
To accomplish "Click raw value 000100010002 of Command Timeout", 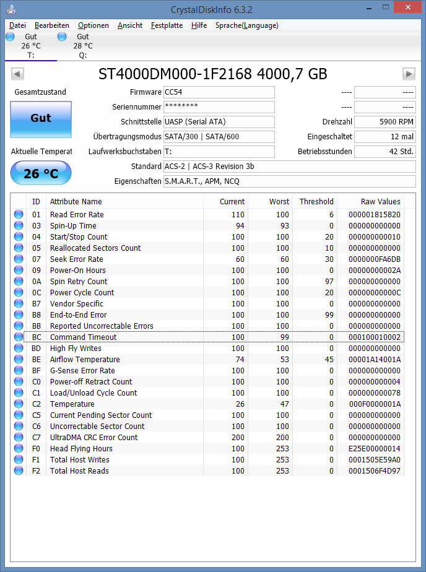I will 375,337.
